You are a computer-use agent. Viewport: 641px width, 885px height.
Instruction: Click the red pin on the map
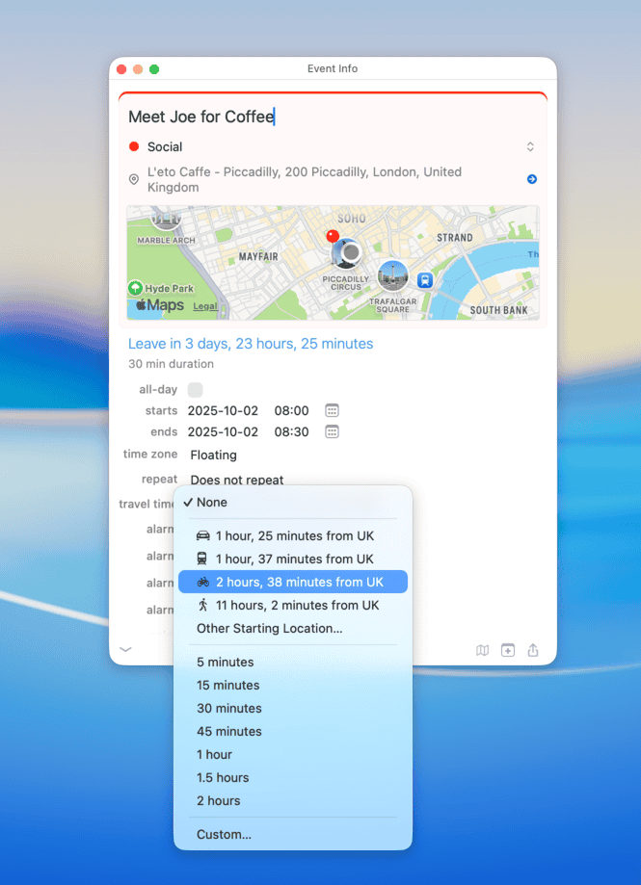(333, 235)
